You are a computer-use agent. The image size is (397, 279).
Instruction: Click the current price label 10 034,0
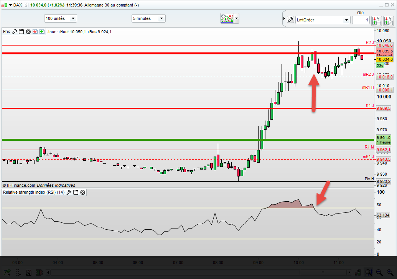[385, 59]
